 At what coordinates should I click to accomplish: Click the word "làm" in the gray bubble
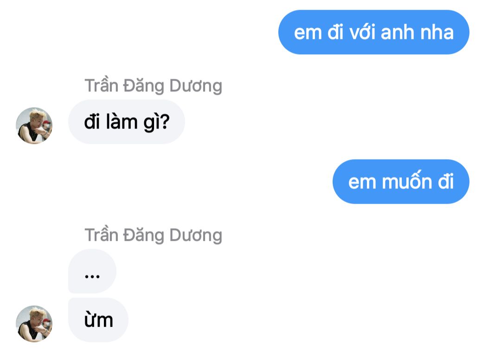[122, 122]
